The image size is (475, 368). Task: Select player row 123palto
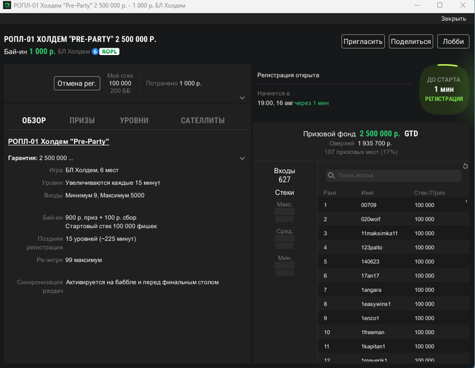[394, 247]
